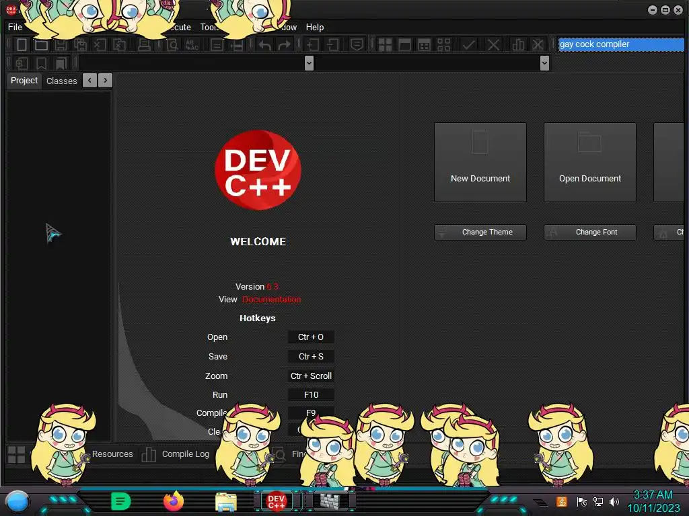
Task: Click the Add to project plus-page icon
Action: 313,45
